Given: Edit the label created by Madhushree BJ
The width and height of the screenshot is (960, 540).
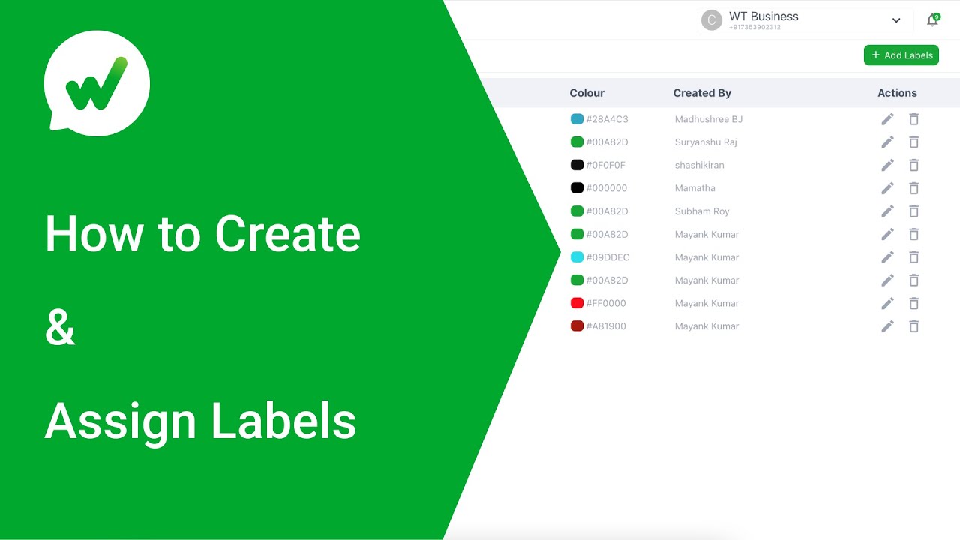Looking at the screenshot, I should point(887,119).
